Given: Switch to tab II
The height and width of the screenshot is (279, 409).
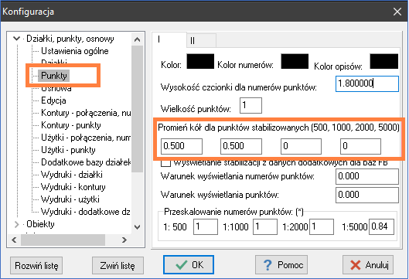Looking at the screenshot, I should [x=201, y=41].
